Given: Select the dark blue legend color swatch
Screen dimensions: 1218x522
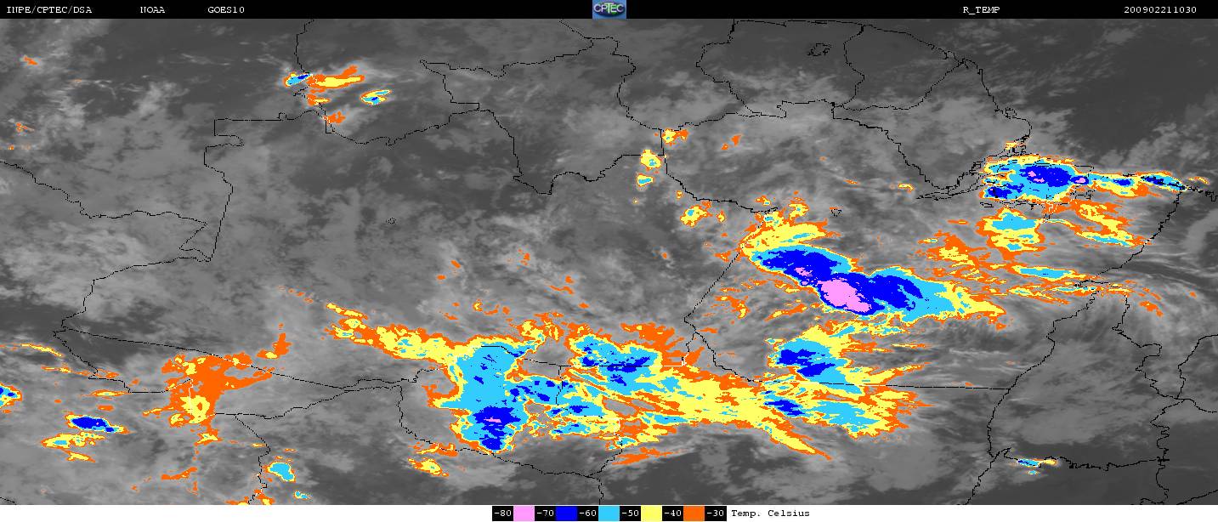Looking at the screenshot, I should tap(566, 513).
